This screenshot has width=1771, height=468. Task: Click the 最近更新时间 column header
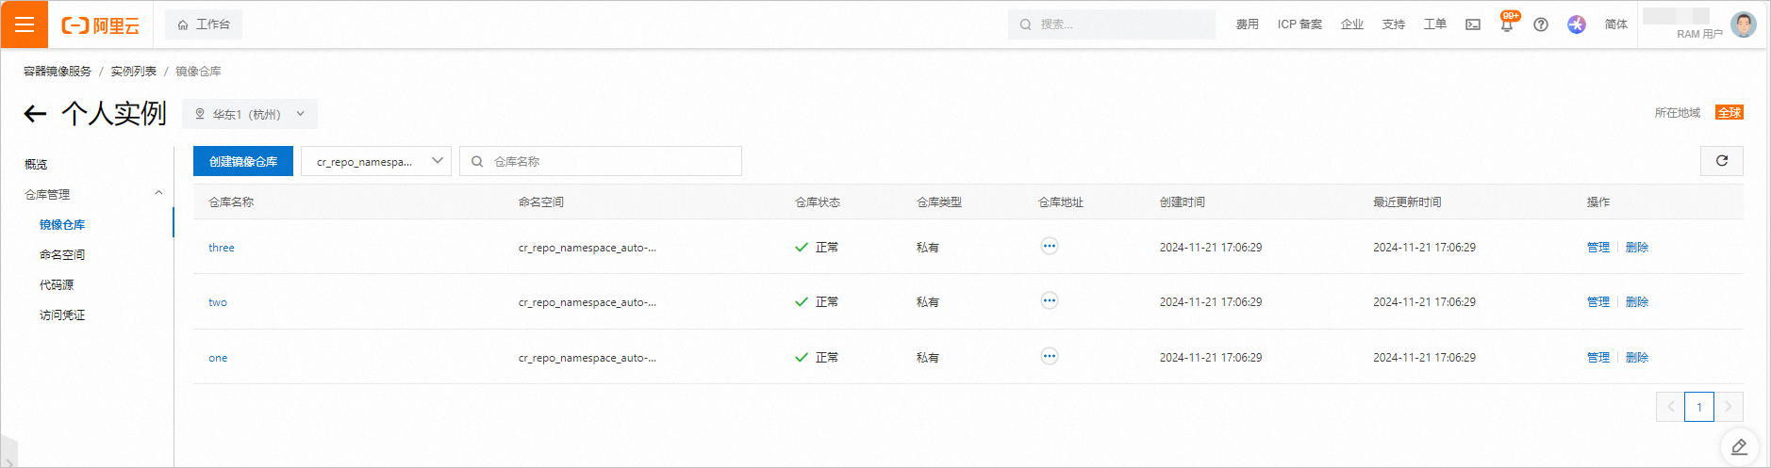pos(1407,202)
